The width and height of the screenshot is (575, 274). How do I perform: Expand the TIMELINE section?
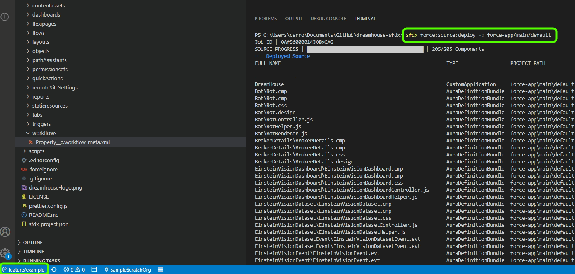point(34,252)
